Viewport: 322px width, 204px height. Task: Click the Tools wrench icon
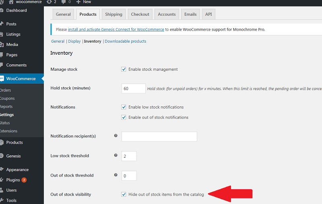[x=2, y=200]
